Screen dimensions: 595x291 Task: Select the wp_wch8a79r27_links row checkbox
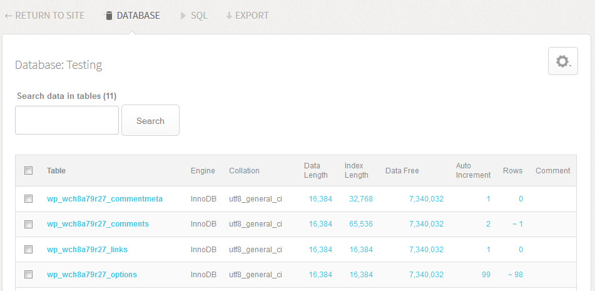pyautogui.click(x=28, y=249)
